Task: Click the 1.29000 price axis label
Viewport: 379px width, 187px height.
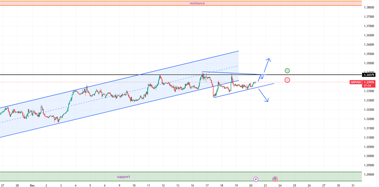Action: 369,174
